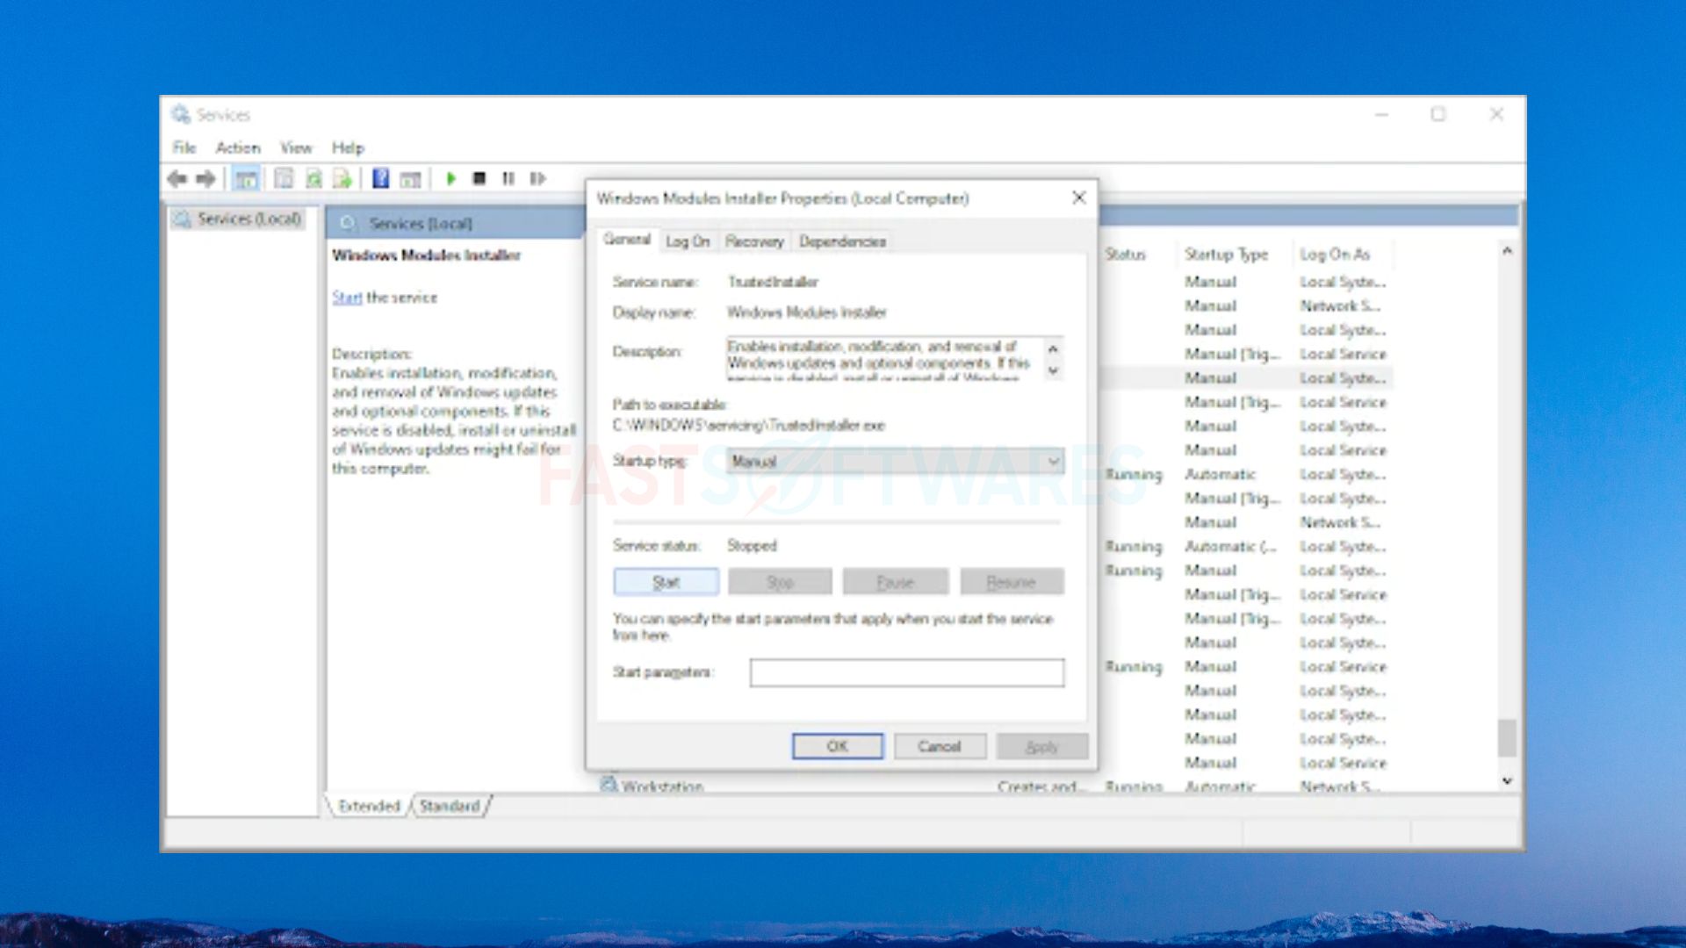The image size is (1686, 948).
Task: Switch to the Log On tab
Action: click(x=688, y=241)
